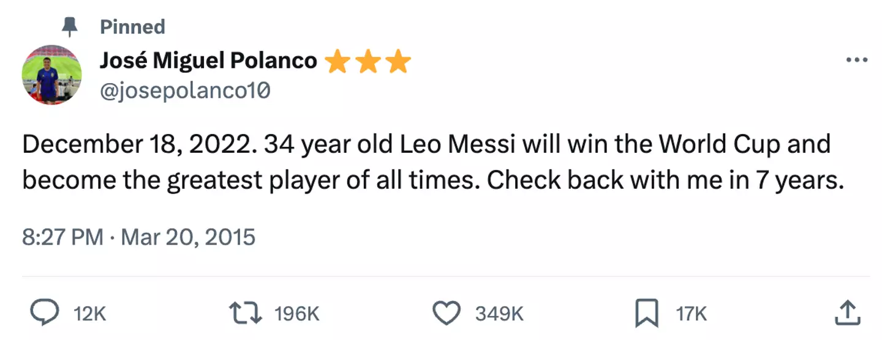The width and height of the screenshot is (882, 340).
Task: Open the 8:27 PM · Mar 20, 2015 timestamp
Action: [x=138, y=237]
